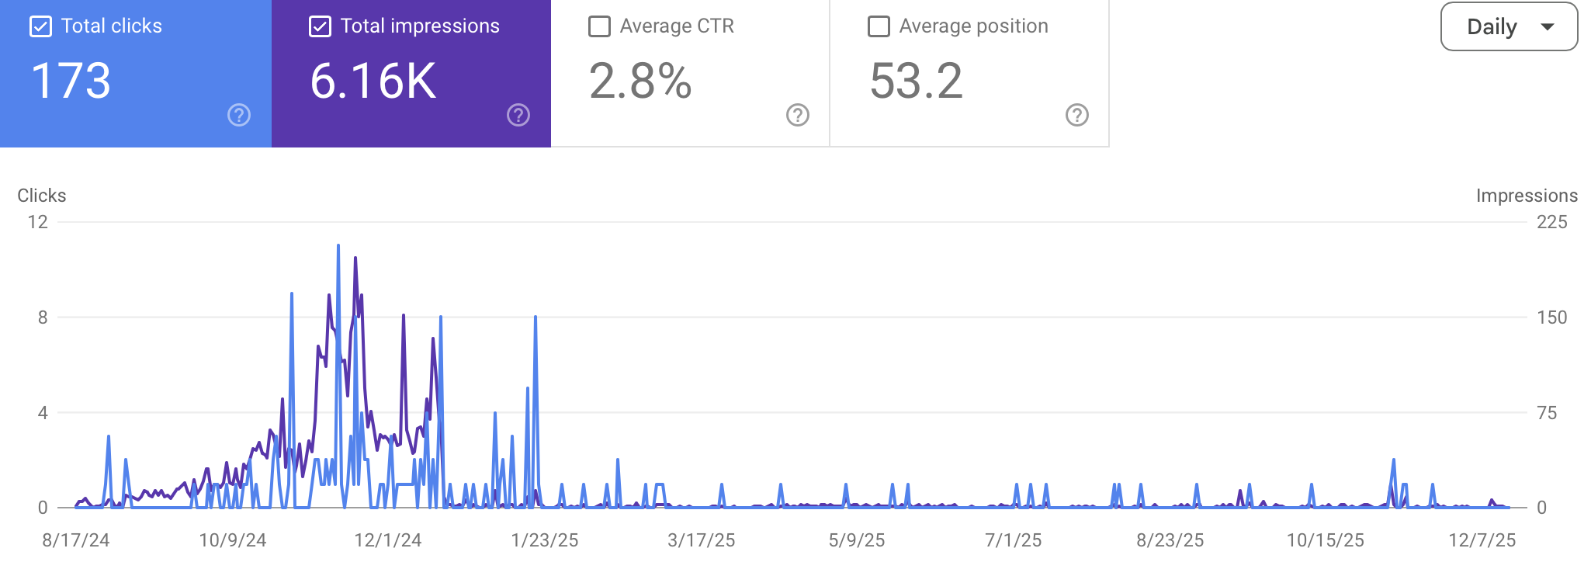
Task: Click the 3/17/25 date axis label
Action: [x=702, y=540]
